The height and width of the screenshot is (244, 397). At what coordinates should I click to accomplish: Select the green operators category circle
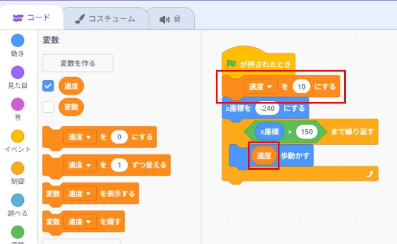click(17, 232)
